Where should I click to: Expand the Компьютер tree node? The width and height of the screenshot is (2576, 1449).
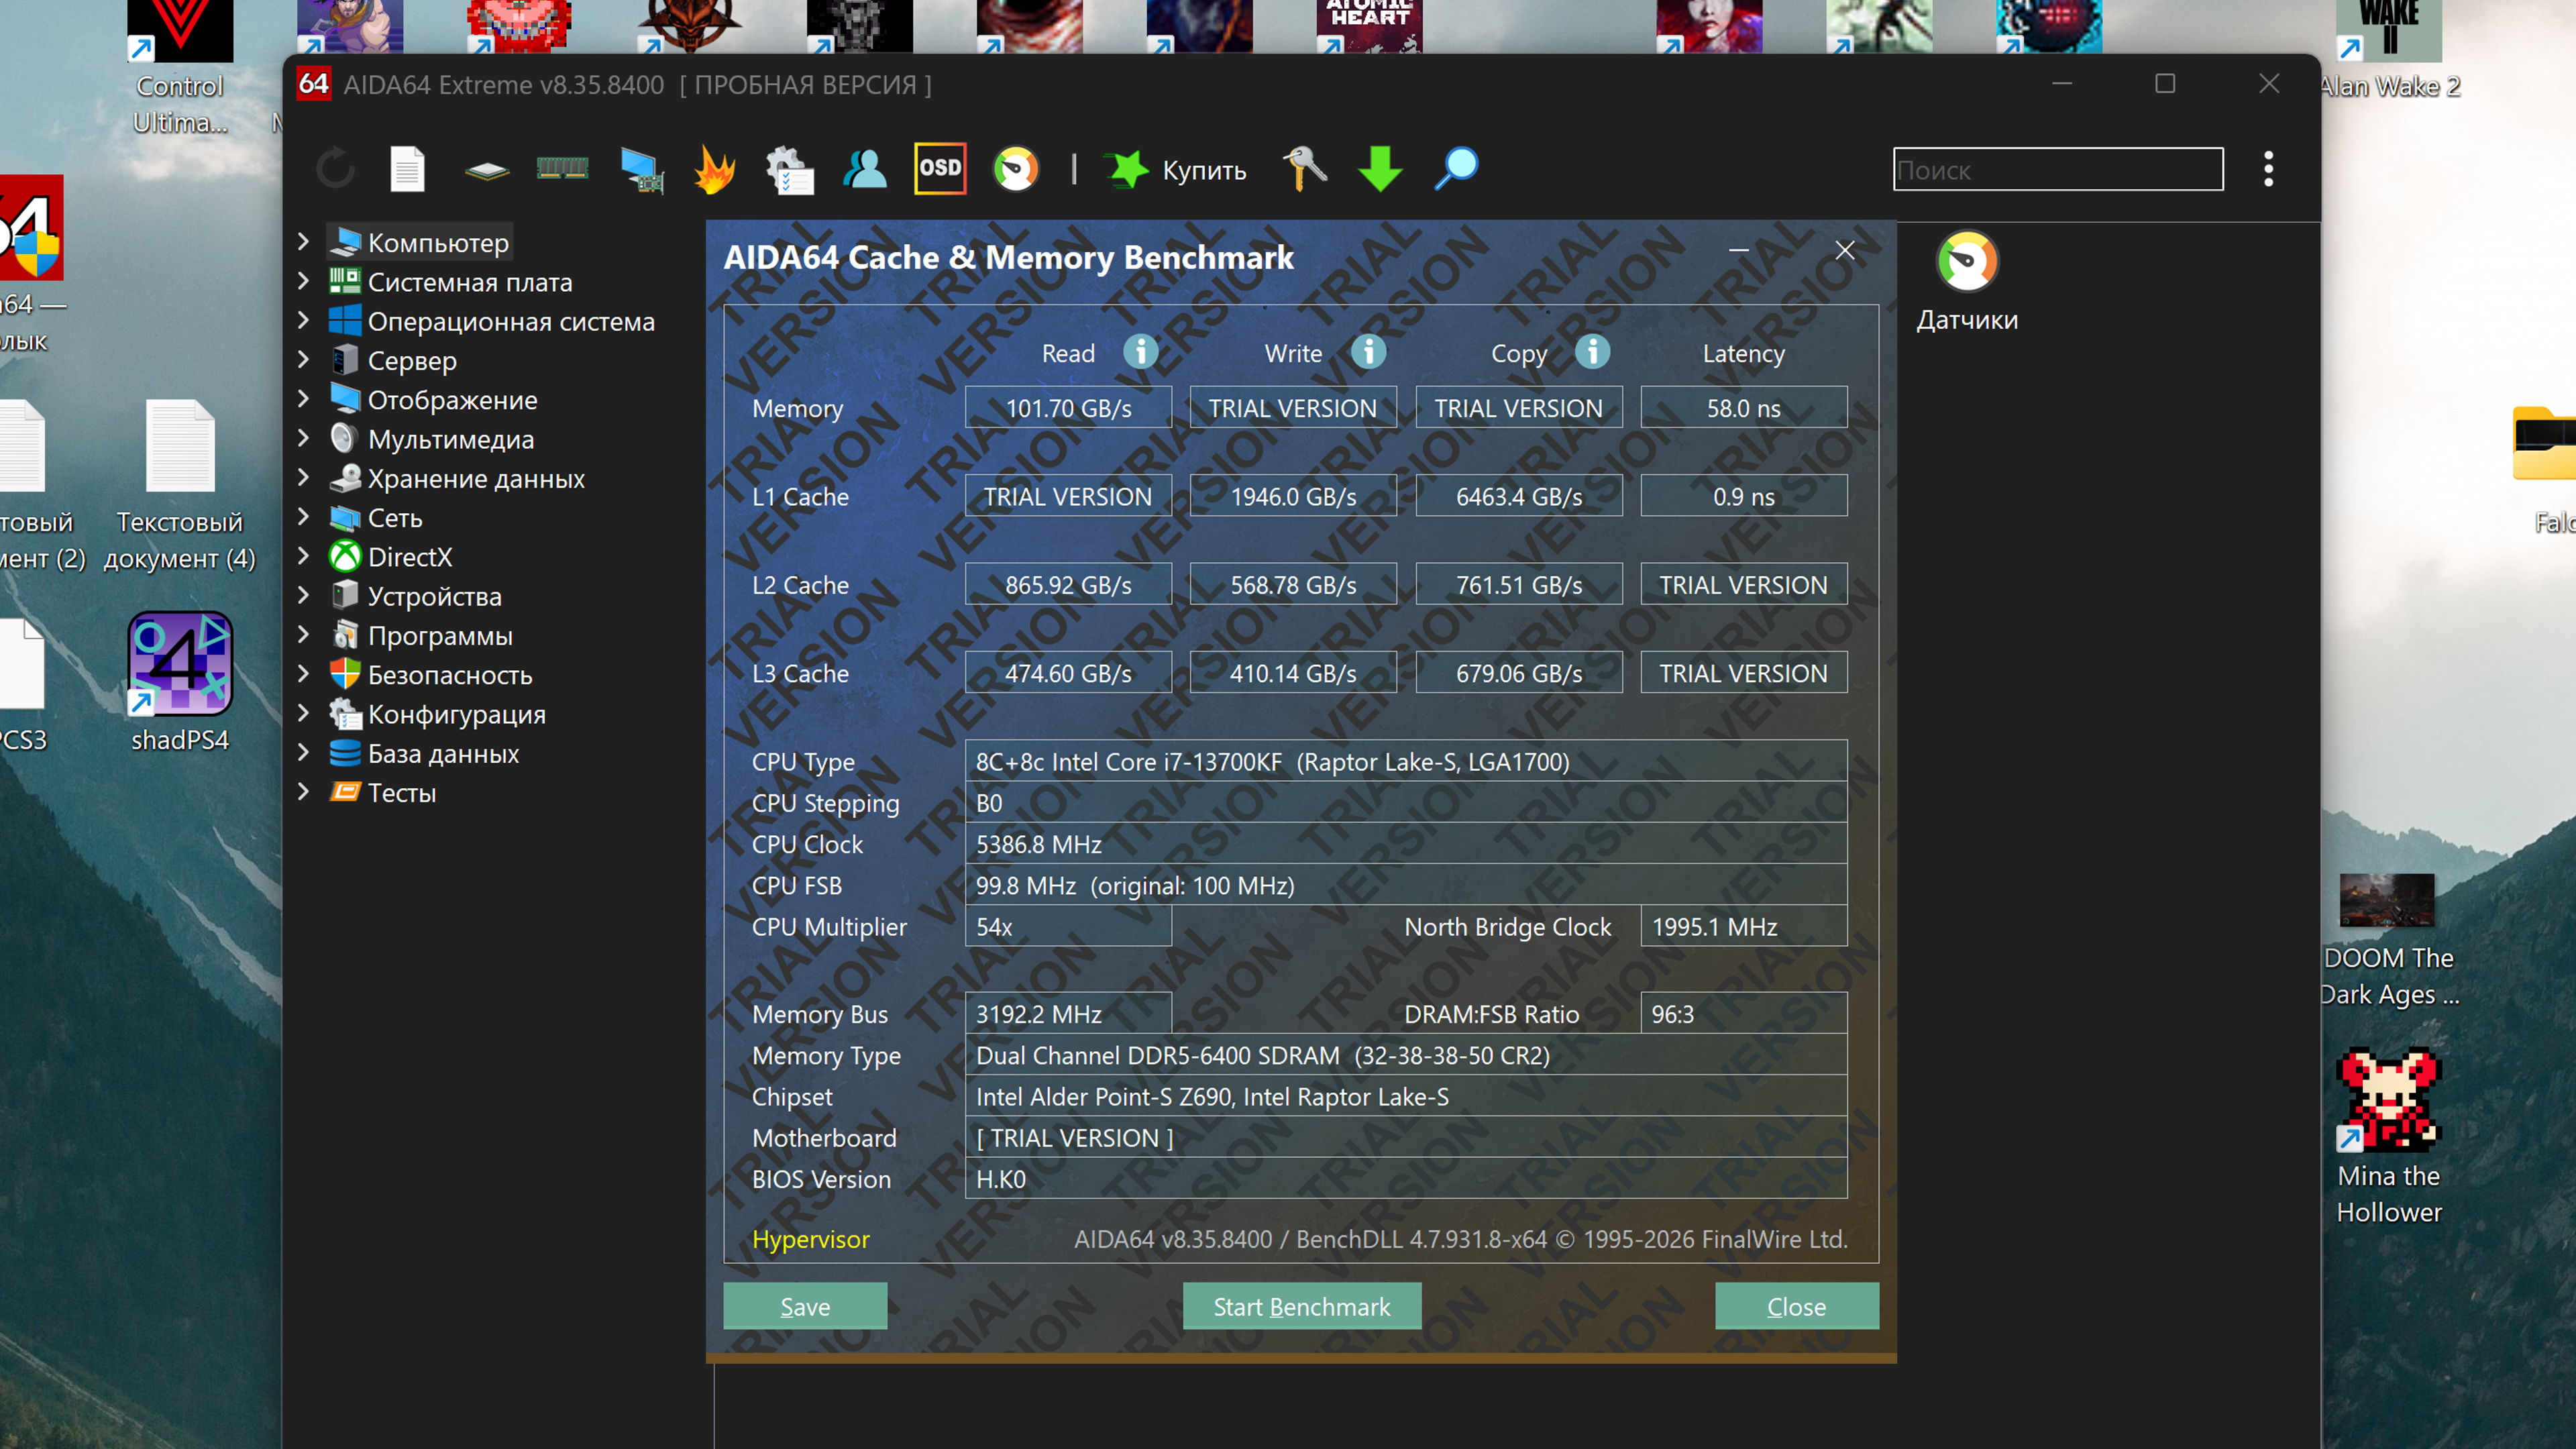[x=303, y=242]
